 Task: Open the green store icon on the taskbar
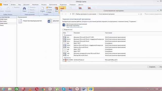(16, 89)
